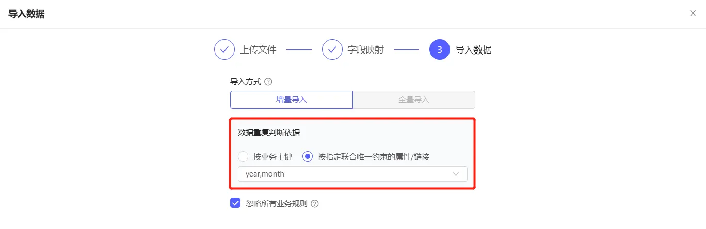Click the 上传文件 step checkmark circle
Image resolution: width=706 pixels, height=229 pixels.
click(x=224, y=50)
